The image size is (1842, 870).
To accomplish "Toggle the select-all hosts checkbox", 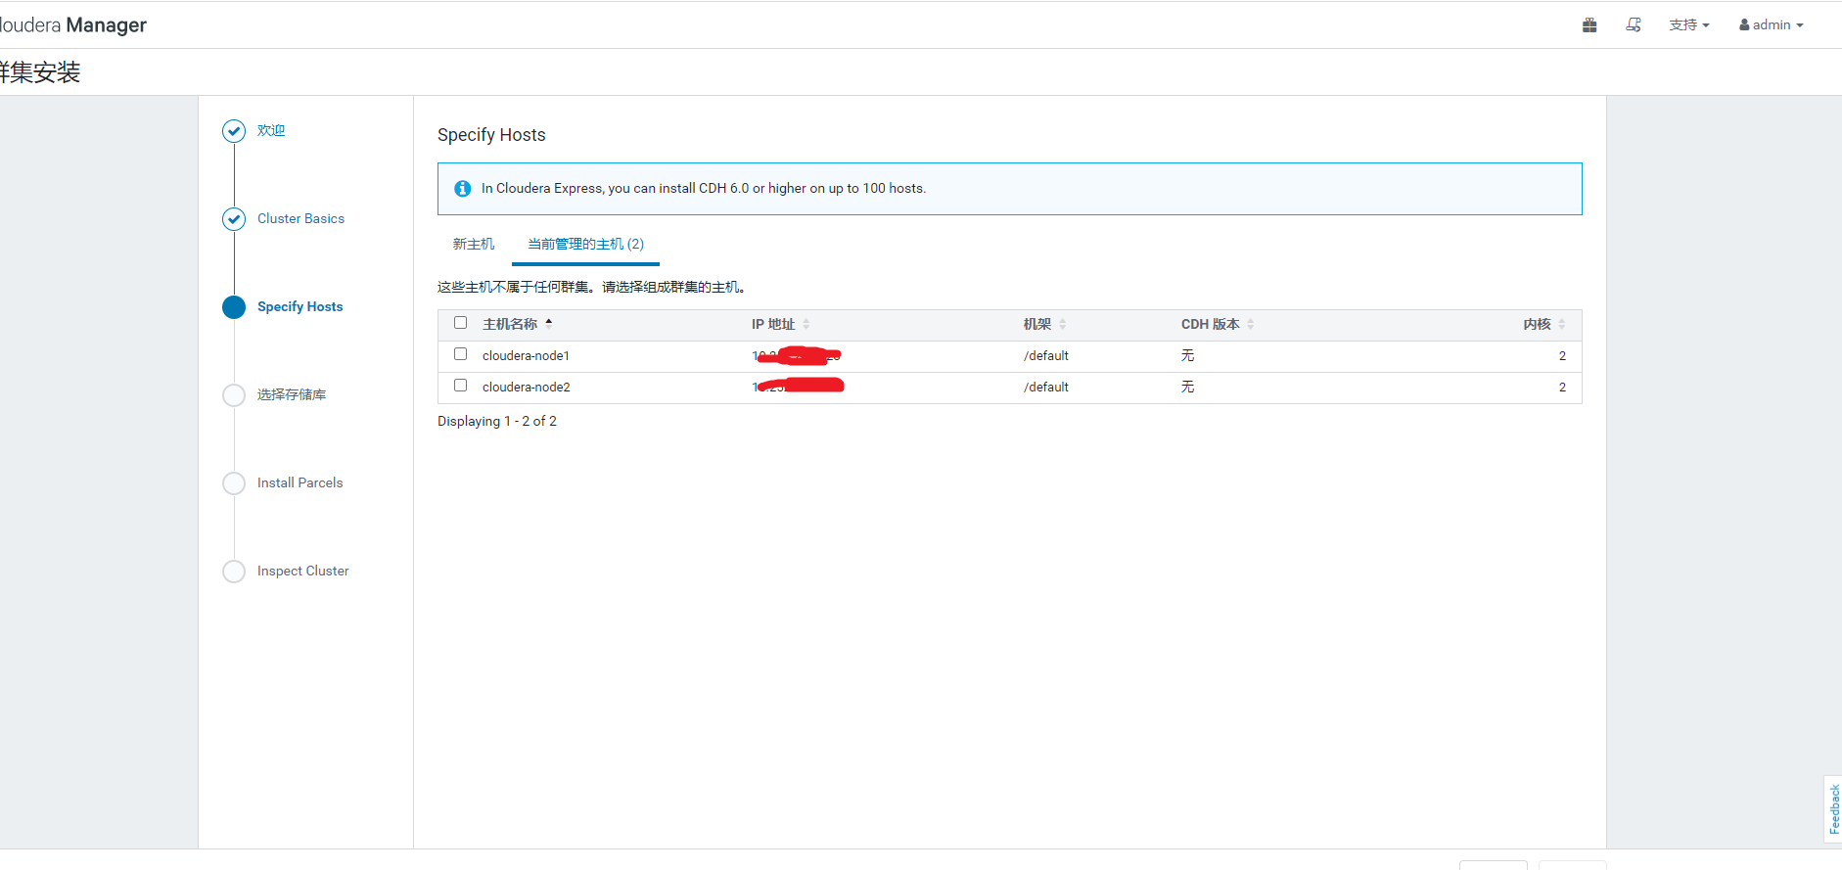I will [461, 323].
